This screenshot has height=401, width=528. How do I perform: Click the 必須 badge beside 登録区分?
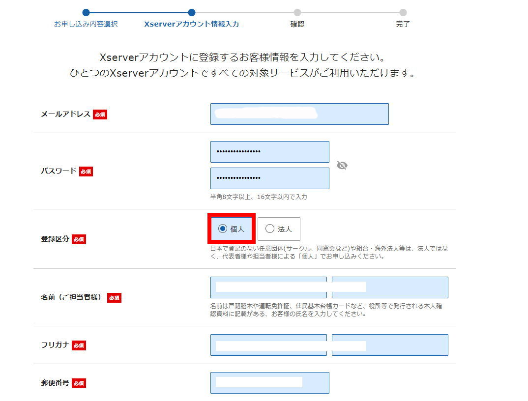point(79,239)
